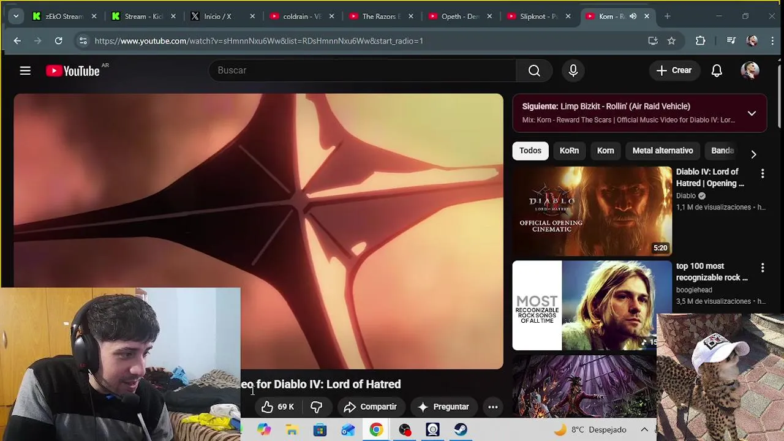Click the browser address bar URL
The image size is (784, 441).
pos(258,40)
